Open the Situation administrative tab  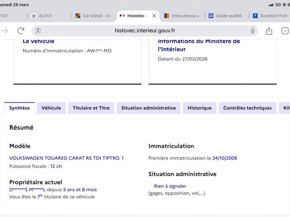pyautogui.click(x=148, y=108)
